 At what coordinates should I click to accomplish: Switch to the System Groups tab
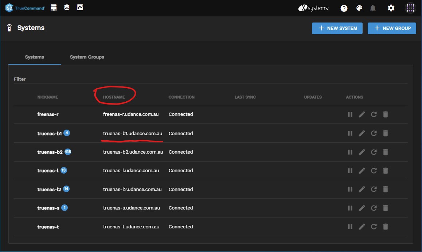click(x=87, y=57)
